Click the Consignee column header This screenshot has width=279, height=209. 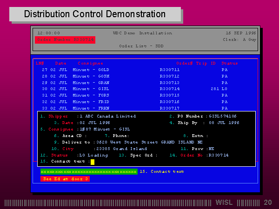(x=90, y=63)
